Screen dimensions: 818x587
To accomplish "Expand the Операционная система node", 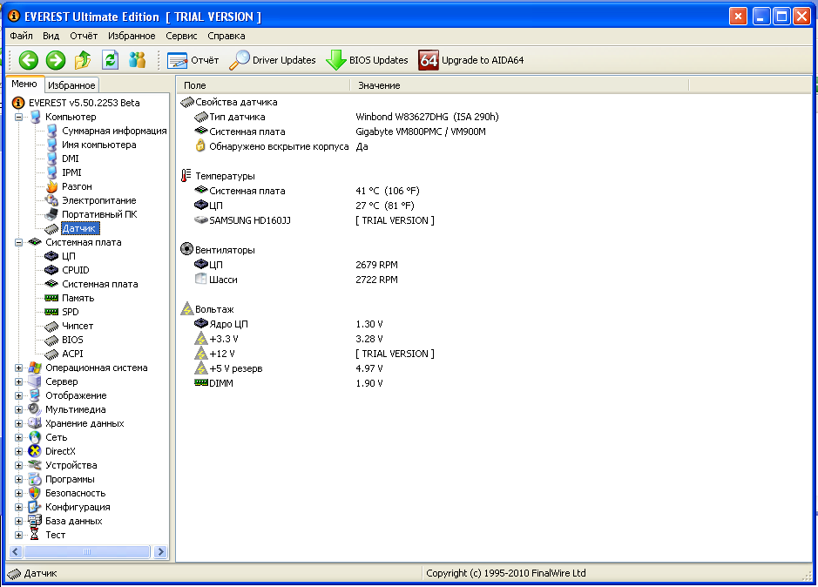I will click(19, 368).
